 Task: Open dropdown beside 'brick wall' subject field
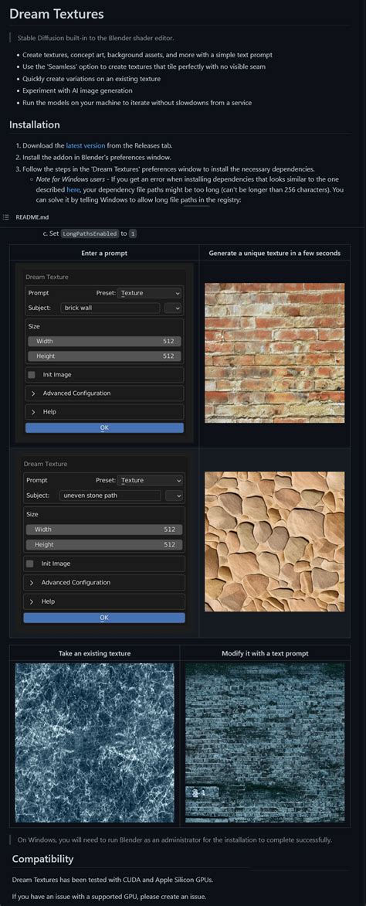(x=173, y=308)
